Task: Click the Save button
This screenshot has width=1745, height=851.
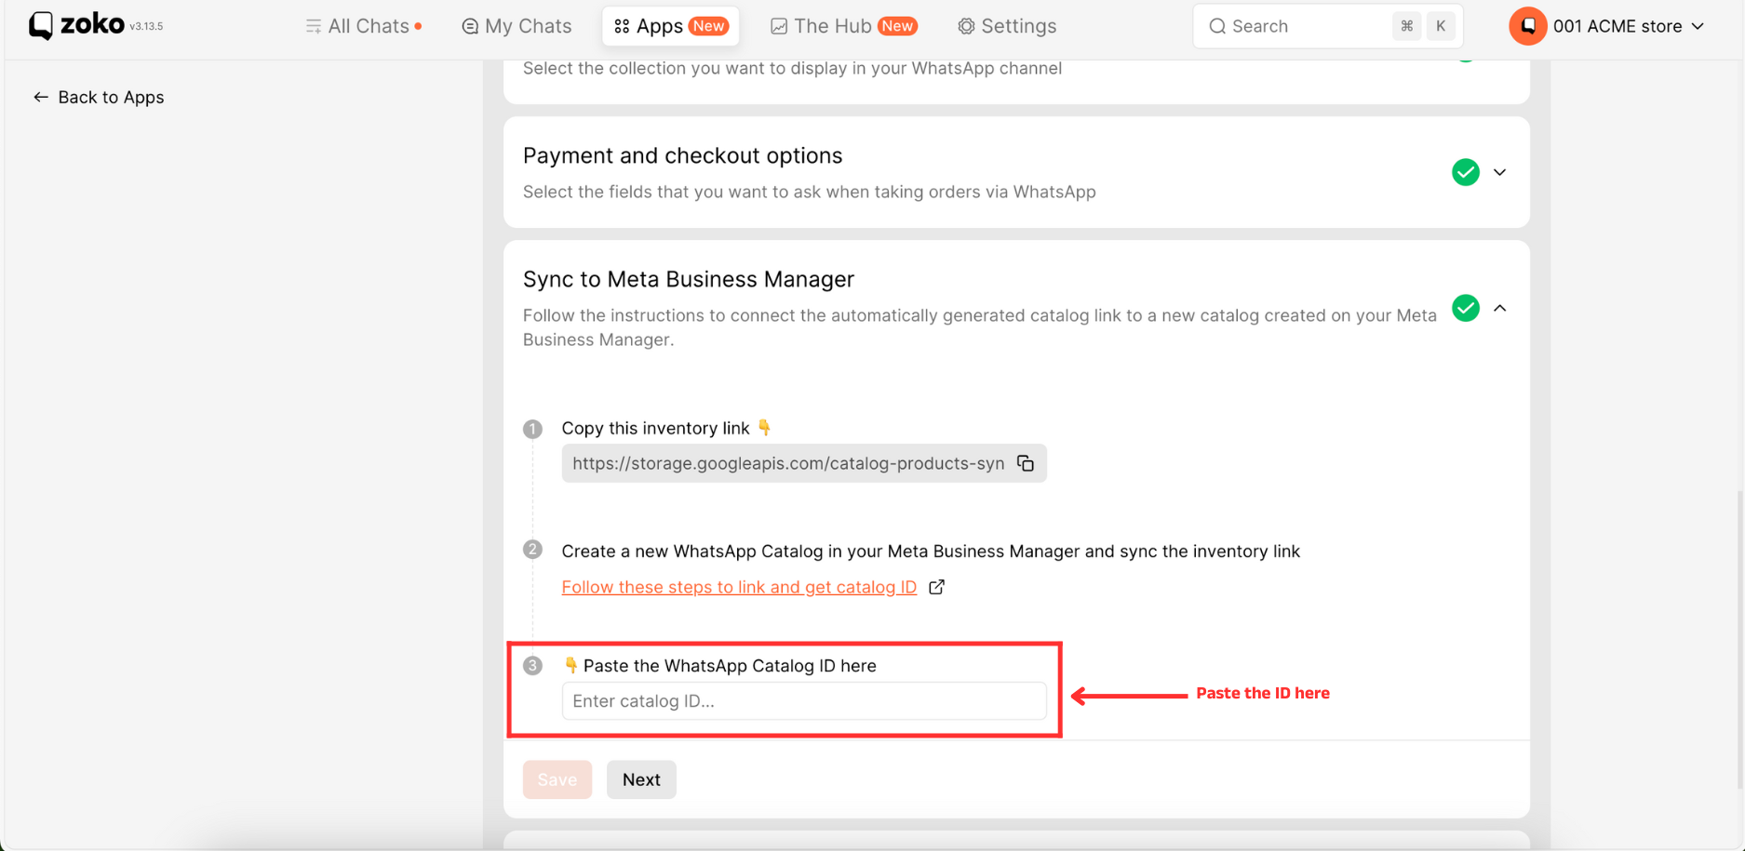Action: click(557, 779)
